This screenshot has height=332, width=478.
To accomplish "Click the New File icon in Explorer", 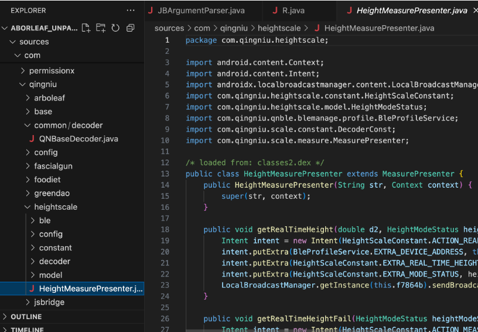I will coord(86,28).
